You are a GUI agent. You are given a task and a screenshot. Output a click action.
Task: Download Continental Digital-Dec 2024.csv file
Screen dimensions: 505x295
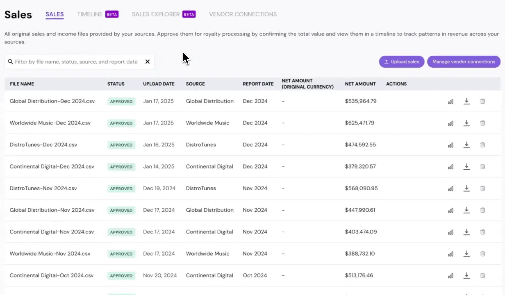[466, 167]
